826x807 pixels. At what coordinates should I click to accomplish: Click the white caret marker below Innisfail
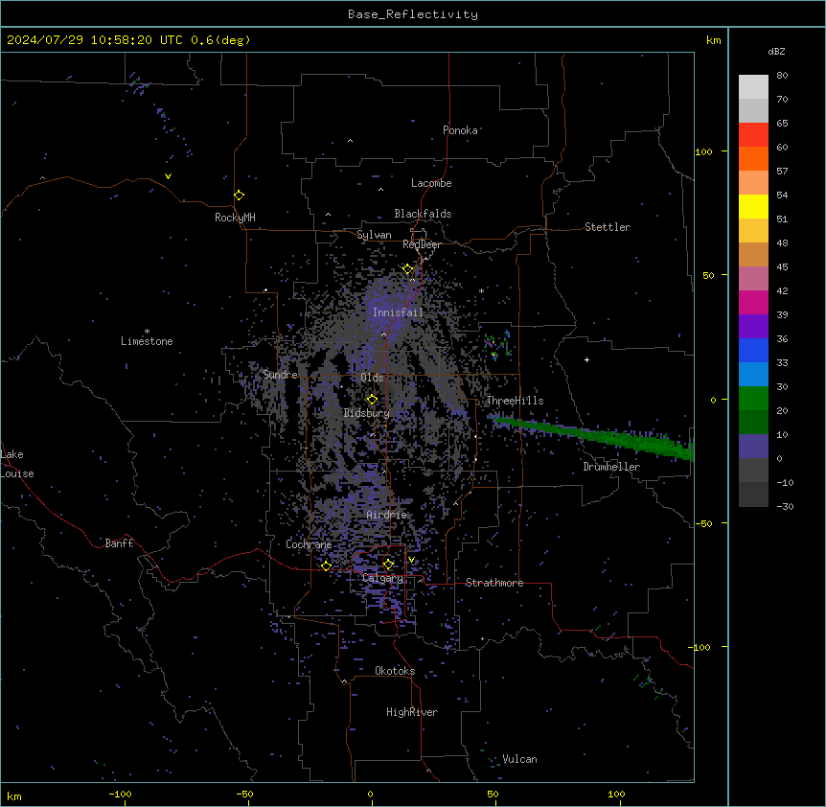pyautogui.click(x=383, y=334)
